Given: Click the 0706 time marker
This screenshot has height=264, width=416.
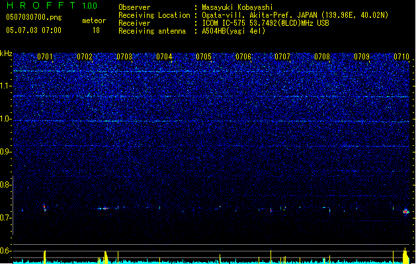Looking at the screenshot, I should tap(243, 57).
